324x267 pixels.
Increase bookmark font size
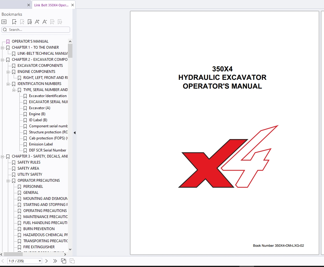click(x=37, y=22)
